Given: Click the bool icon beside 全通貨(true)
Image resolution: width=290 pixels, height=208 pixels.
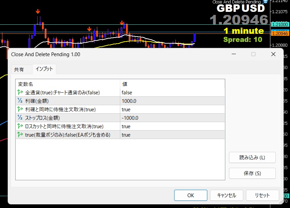Looking at the screenshot, I should click(x=20, y=92).
